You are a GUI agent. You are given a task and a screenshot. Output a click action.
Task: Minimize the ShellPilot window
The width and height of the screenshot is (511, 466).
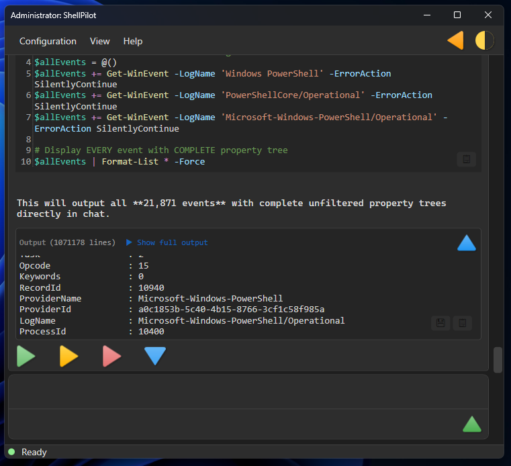[x=427, y=15]
